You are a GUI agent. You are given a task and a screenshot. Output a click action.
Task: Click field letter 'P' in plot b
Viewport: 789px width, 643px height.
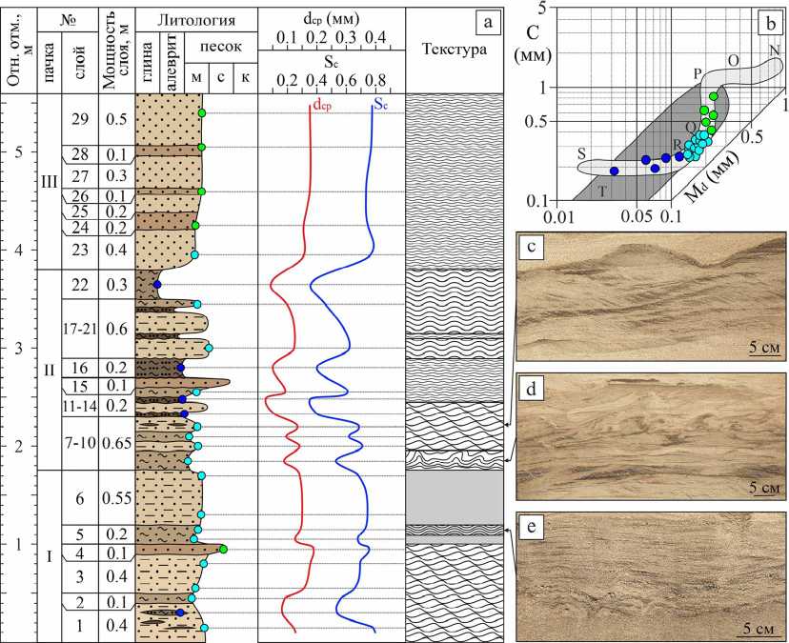pyautogui.click(x=698, y=73)
